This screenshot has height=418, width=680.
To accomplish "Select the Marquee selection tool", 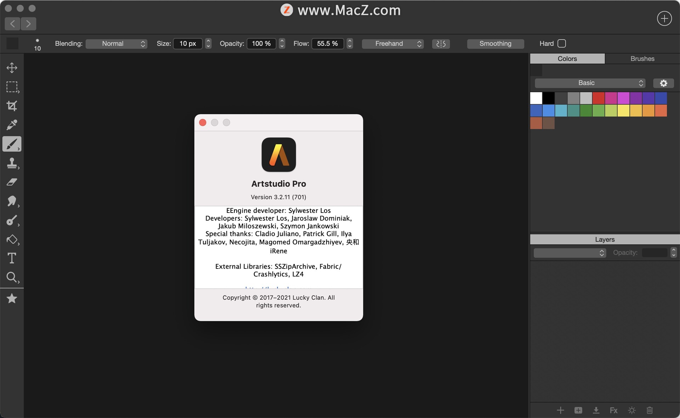I will coord(12,87).
